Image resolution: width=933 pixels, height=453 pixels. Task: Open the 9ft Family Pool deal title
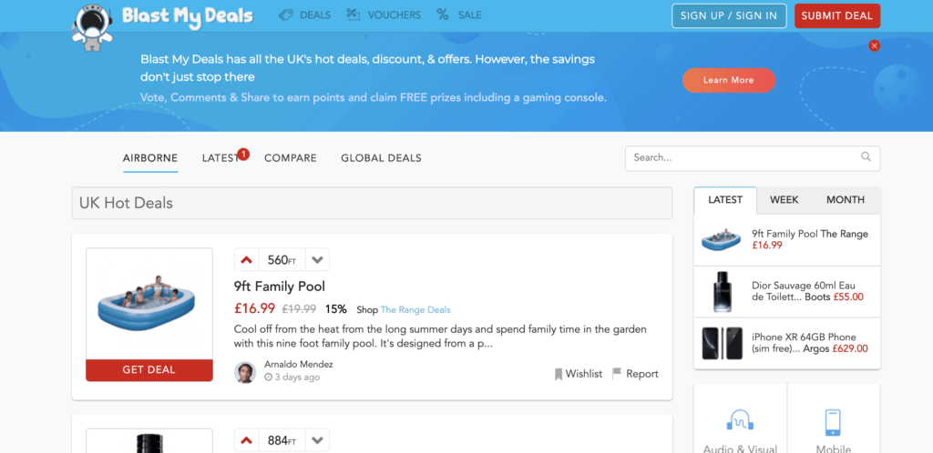280,287
